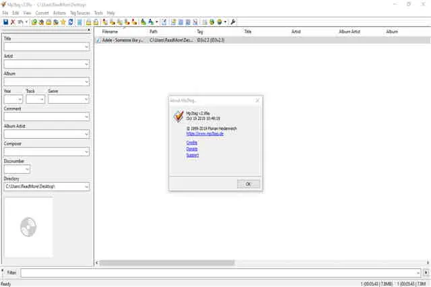Click the cover art placeholder thumbnail

(28, 227)
